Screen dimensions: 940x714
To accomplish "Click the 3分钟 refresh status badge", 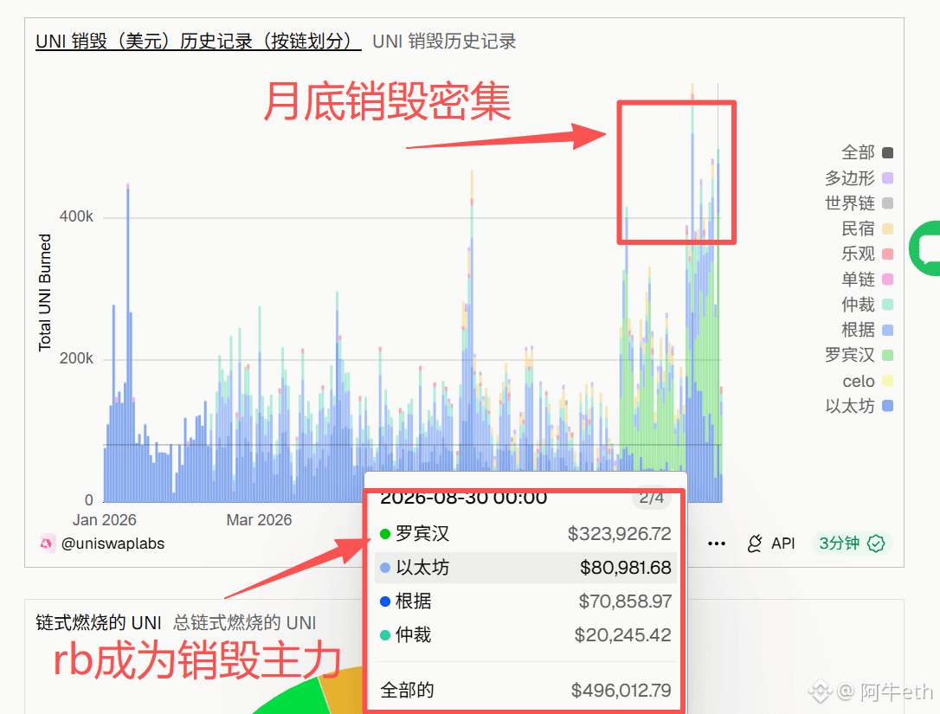I will pyautogui.click(x=852, y=544).
